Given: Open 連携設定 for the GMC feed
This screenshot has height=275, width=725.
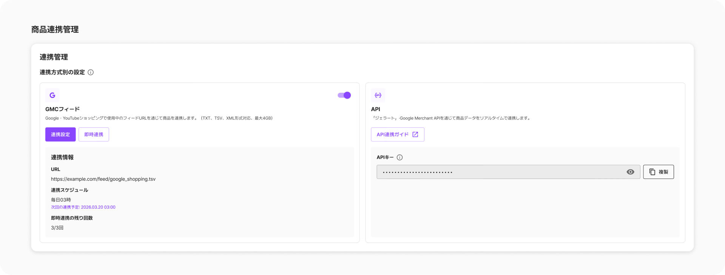Looking at the screenshot, I should 60,134.
